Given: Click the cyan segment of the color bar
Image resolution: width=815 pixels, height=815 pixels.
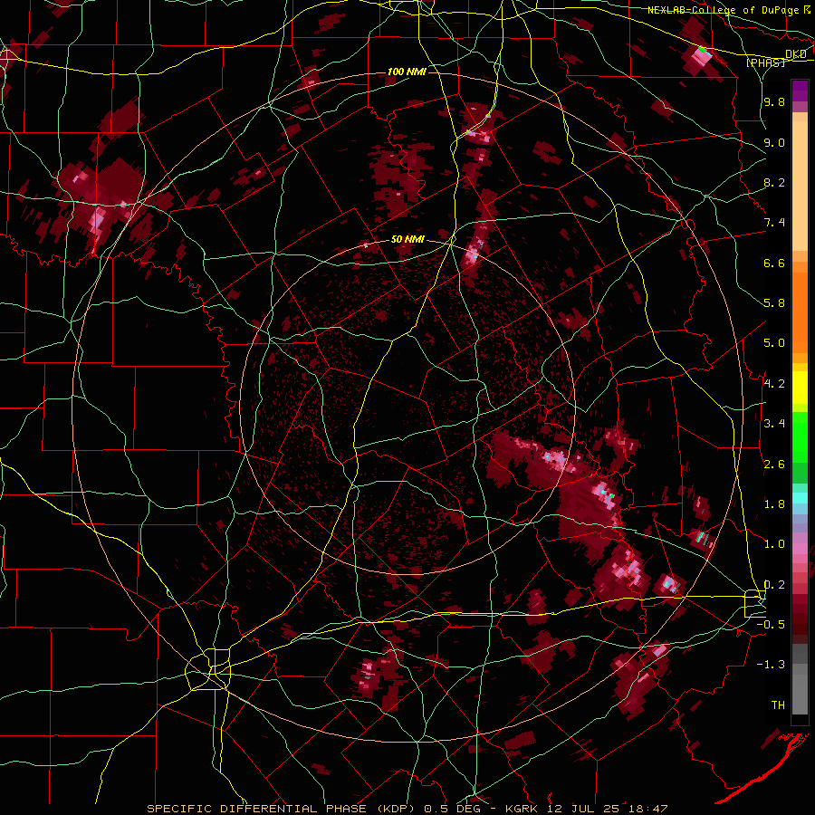Looking at the screenshot, I should [x=800, y=497].
